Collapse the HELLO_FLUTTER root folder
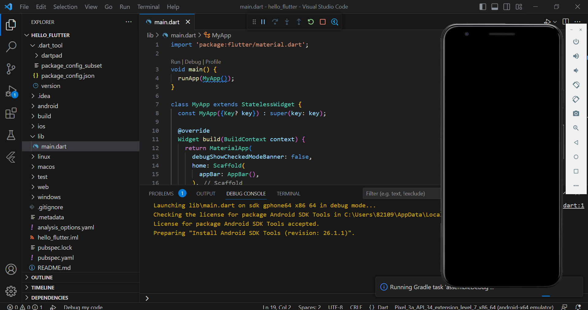Screen dimensions: 588x310 27,35
